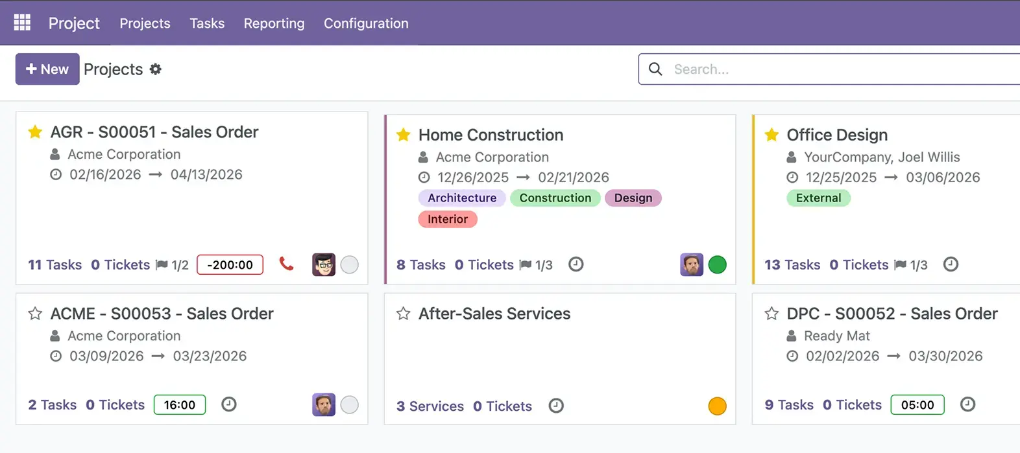
Task: Create a new project with New button
Action: click(x=47, y=69)
